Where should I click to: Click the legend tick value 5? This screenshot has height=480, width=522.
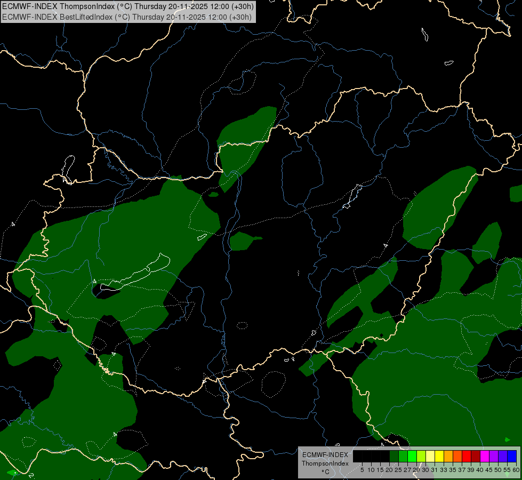(x=362, y=470)
